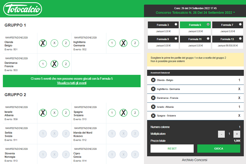Image resolution: width=246 pixels, height=164 pixels.
Task: Remove Danimarca - Francia from selected events
Action: point(153,98)
